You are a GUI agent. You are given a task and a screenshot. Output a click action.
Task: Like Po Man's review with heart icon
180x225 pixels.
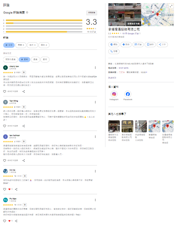[x=5, y=221]
